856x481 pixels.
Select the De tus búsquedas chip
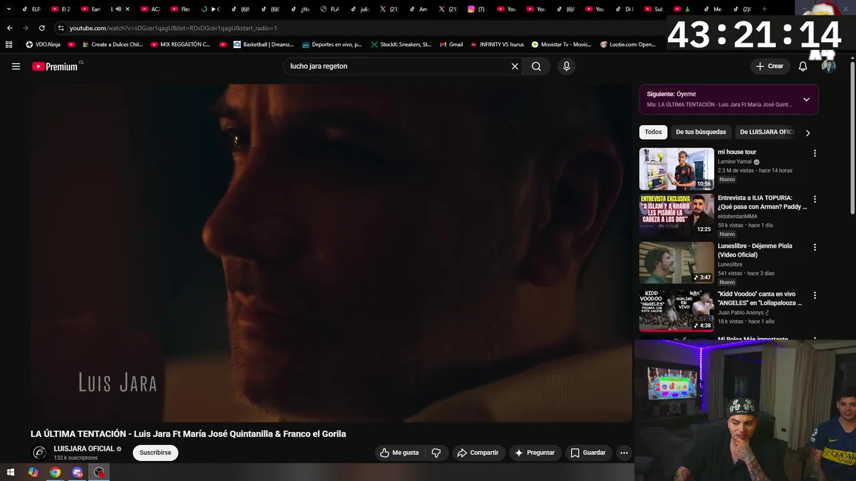tap(701, 132)
